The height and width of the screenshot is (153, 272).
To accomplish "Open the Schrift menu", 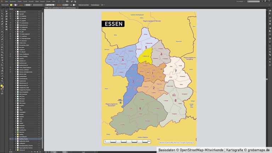I will point(25,1).
